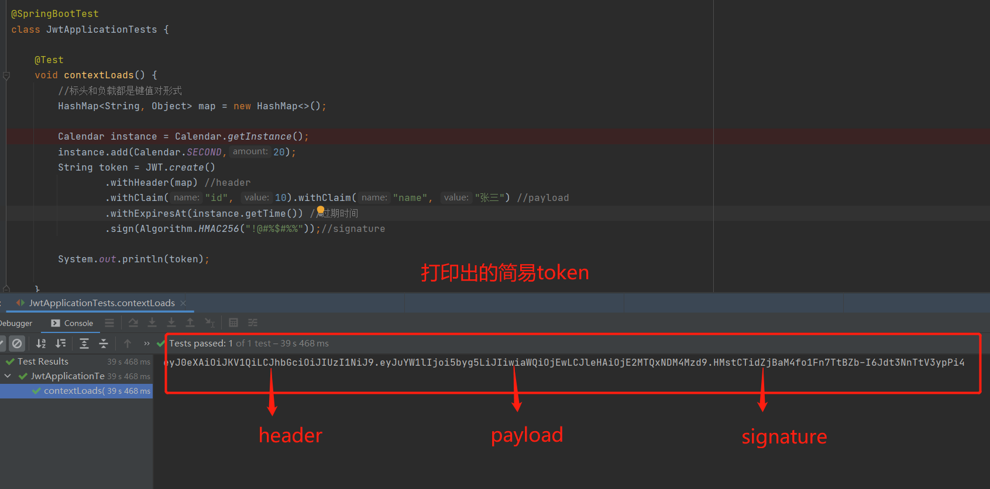
Task: Click the .withHeader(map) call
Action: 152,182
